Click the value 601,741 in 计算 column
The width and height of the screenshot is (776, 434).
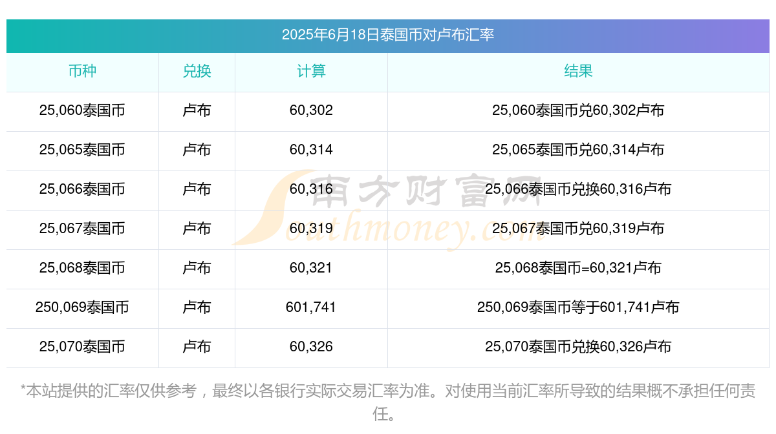click(311, 307)
